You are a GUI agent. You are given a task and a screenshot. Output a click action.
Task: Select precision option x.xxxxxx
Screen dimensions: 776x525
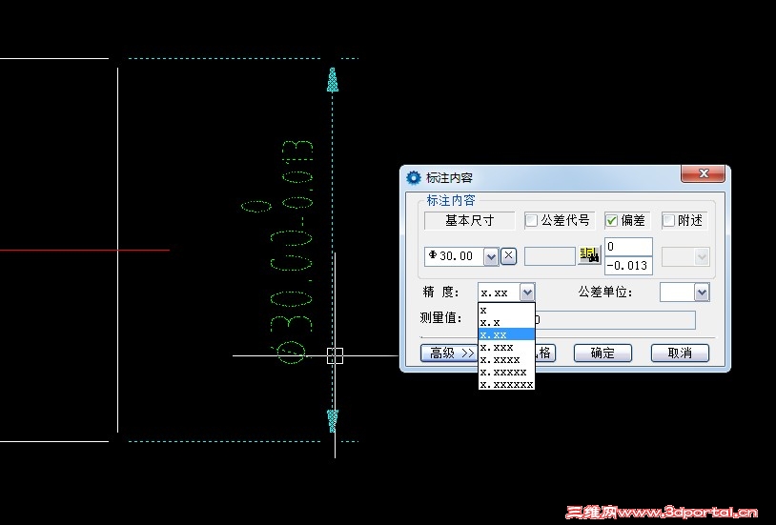[506, 384]
